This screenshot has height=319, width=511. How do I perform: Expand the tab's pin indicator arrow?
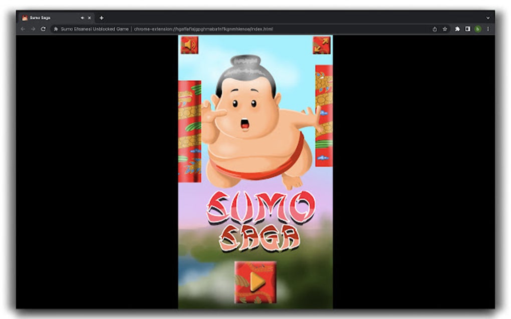82,17
